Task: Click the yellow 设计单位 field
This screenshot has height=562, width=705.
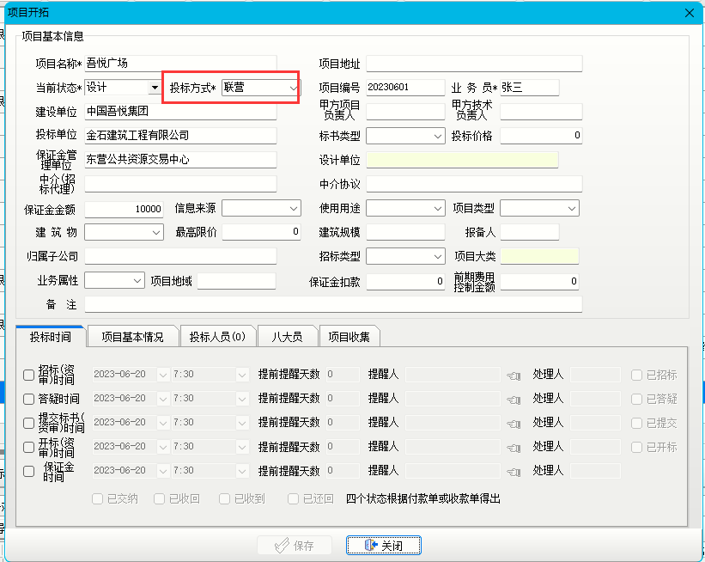Action: click(462, 160)
